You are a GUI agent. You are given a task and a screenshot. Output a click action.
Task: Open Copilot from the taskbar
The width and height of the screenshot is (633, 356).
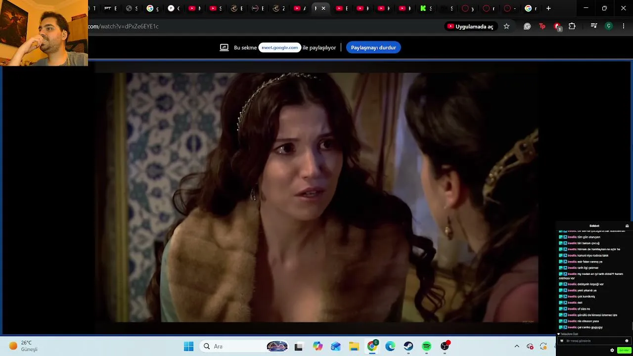point(317,347)
